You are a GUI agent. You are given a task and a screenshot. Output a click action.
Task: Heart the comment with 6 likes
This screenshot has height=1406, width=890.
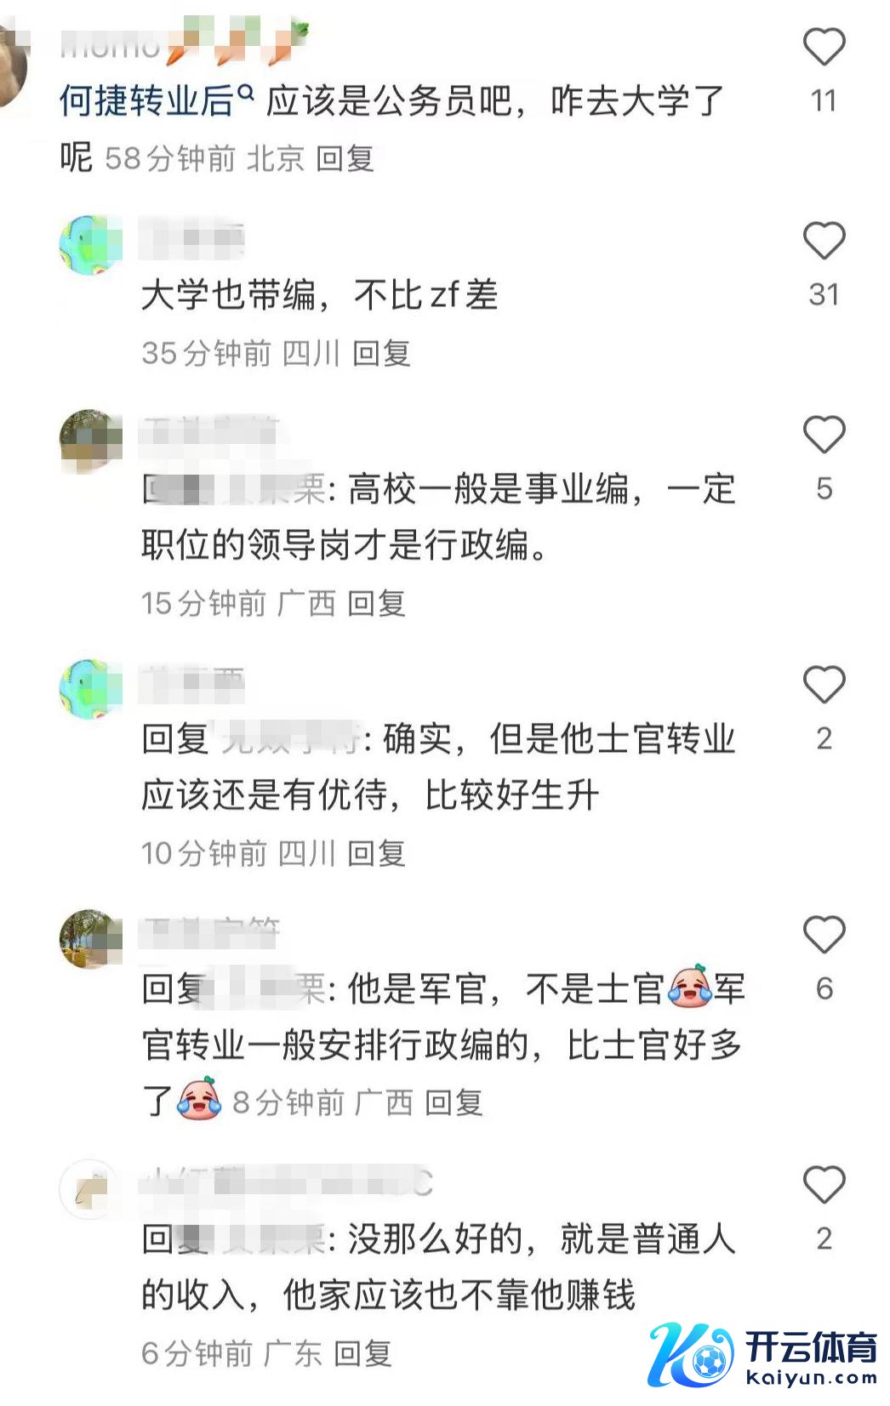pyautogui.click(x=824, y=935)
